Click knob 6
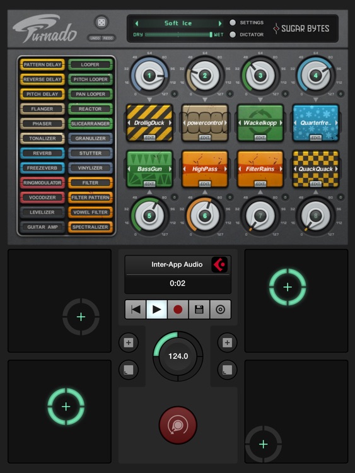The height and width of the screenshot is (473, 355). coord(205,216)
